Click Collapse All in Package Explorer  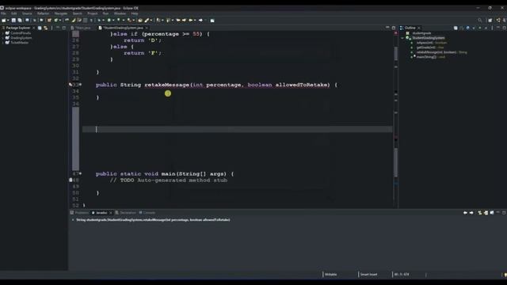[x=40, y=28]
